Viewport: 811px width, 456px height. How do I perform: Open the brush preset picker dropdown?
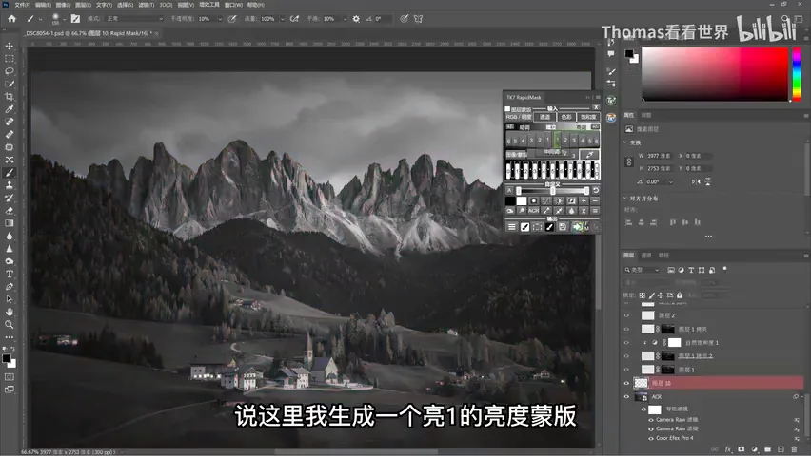pos(64,19)
